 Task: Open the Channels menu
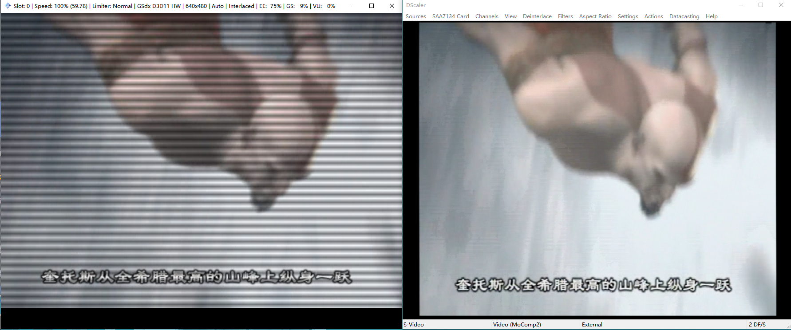[x=486, y=16]
